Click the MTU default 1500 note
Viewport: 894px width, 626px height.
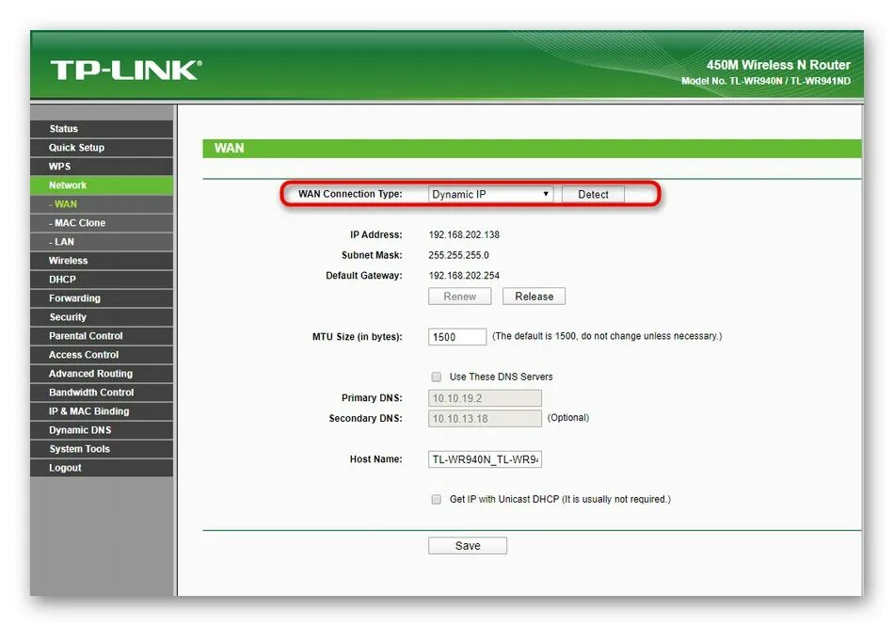point(607,336)
